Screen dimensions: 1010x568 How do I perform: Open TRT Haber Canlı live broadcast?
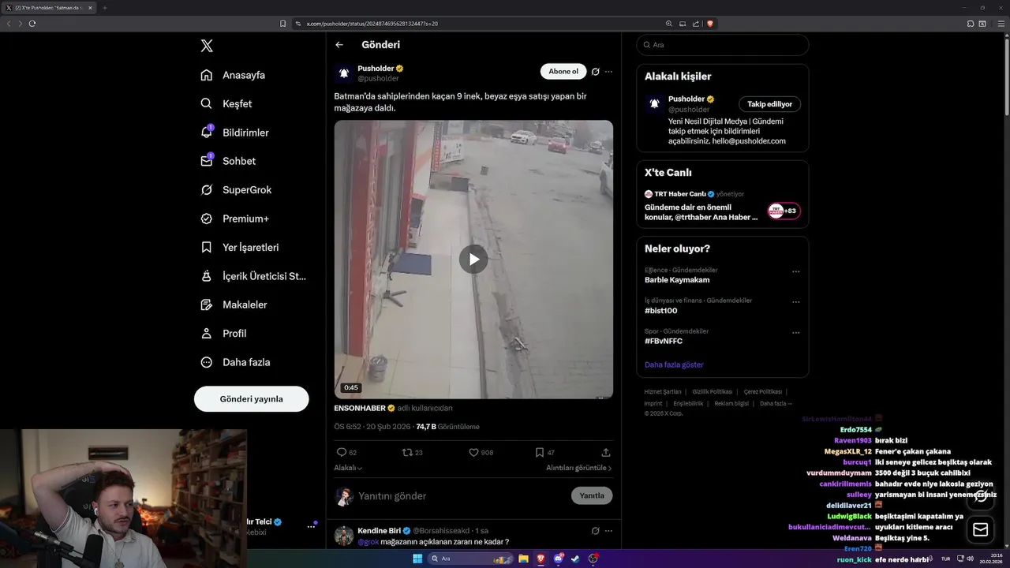722,206
